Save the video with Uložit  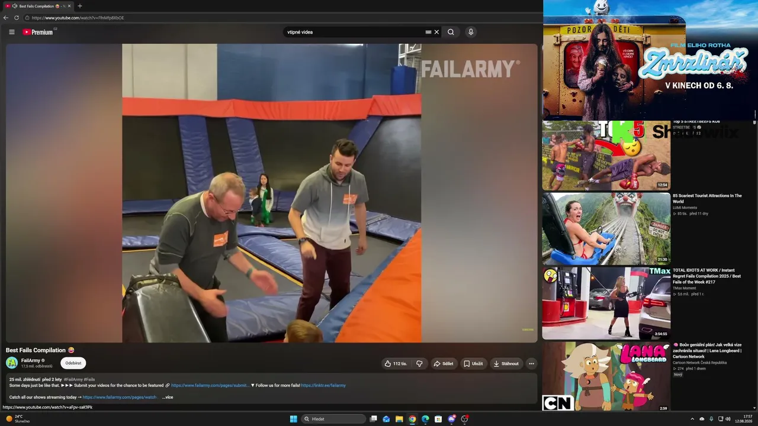[x=473, y=363]
